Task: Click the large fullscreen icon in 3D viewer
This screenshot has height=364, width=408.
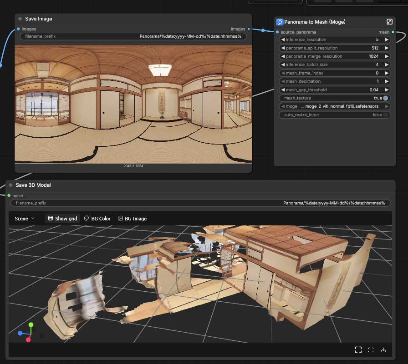Action: pos(358,350)
